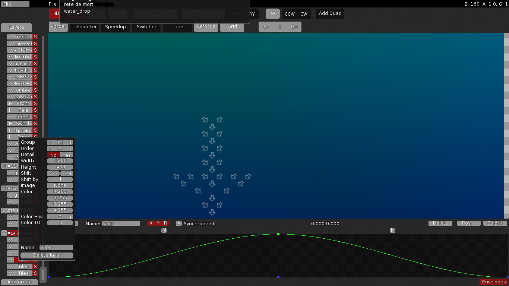
Task: Click the Refocus toolbar icon
Action: coord(206,26)
